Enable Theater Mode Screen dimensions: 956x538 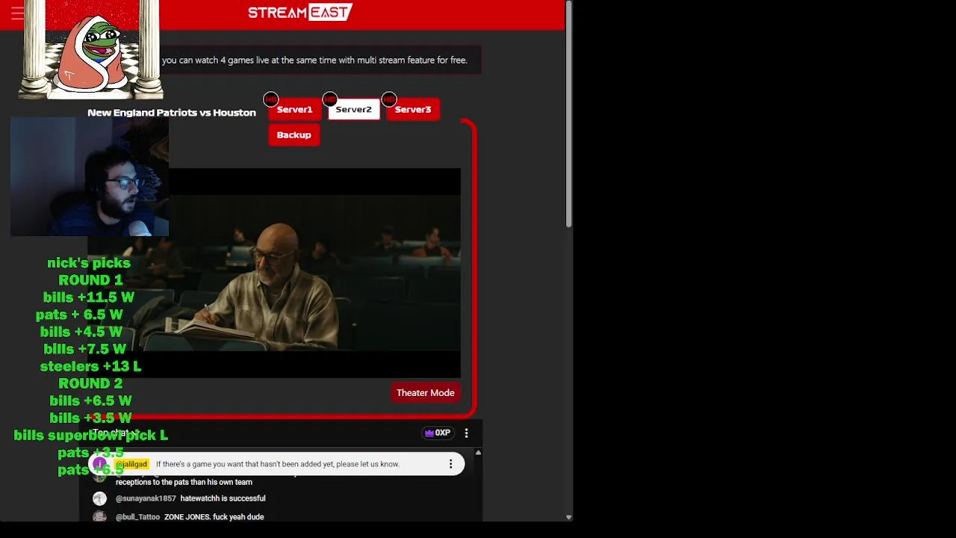[425, 392]
